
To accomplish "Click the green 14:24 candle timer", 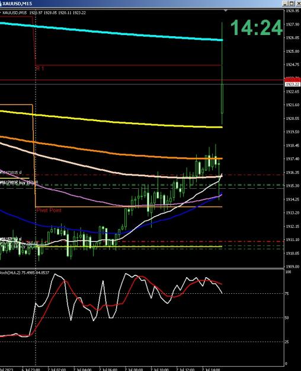I will [x=257, y=28].
